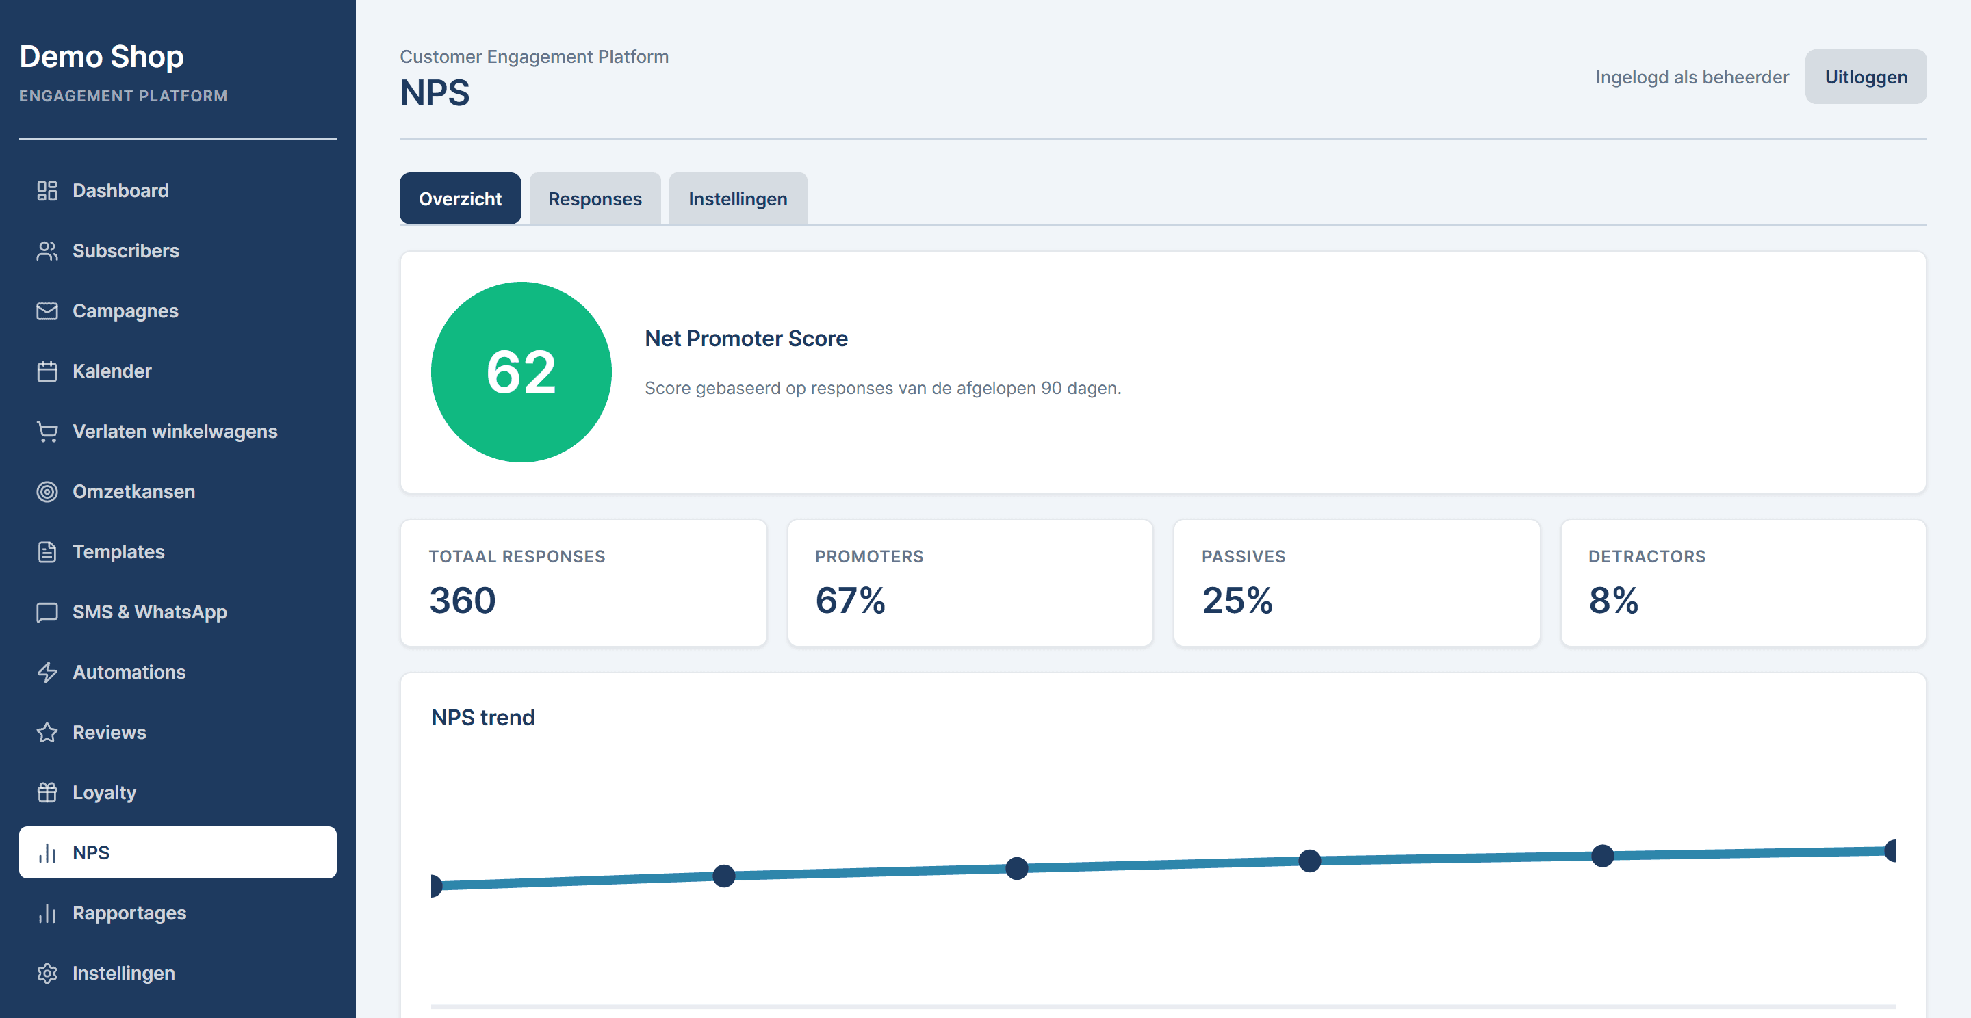This screenshot has height=1018, width=1971.
Task: Click the Kalender calendar icon
Action: 47,371
